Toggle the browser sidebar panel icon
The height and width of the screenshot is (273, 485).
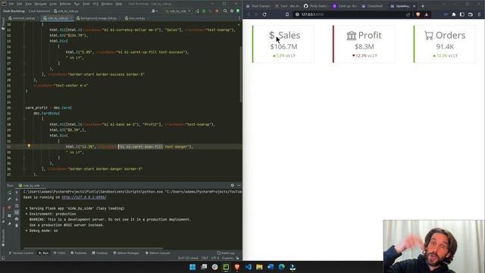(462, 14)
